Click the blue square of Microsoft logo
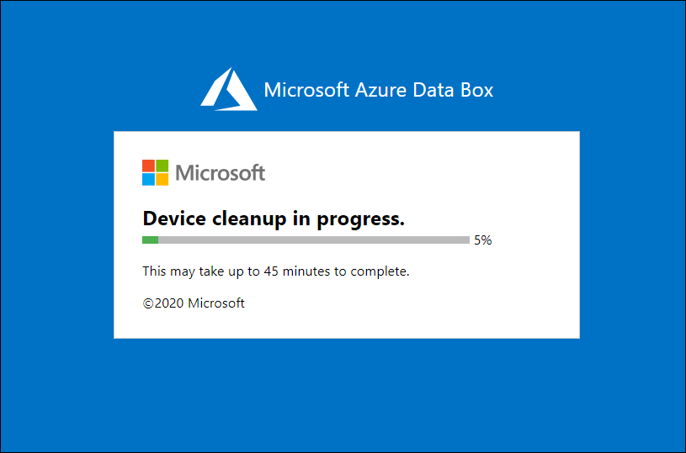This screenshot has height=453, width=686. [148, 180]
